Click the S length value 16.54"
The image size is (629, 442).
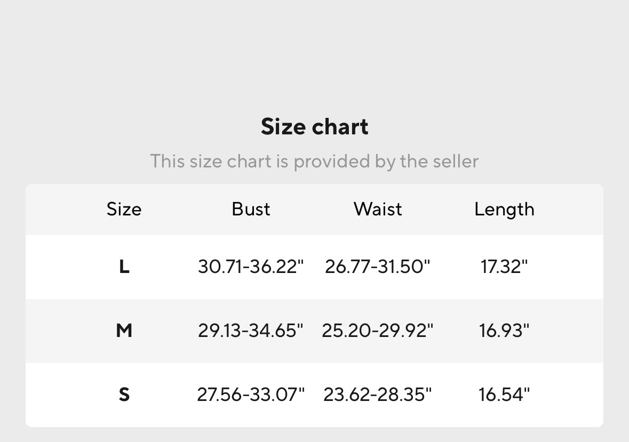tap(504, 395)
